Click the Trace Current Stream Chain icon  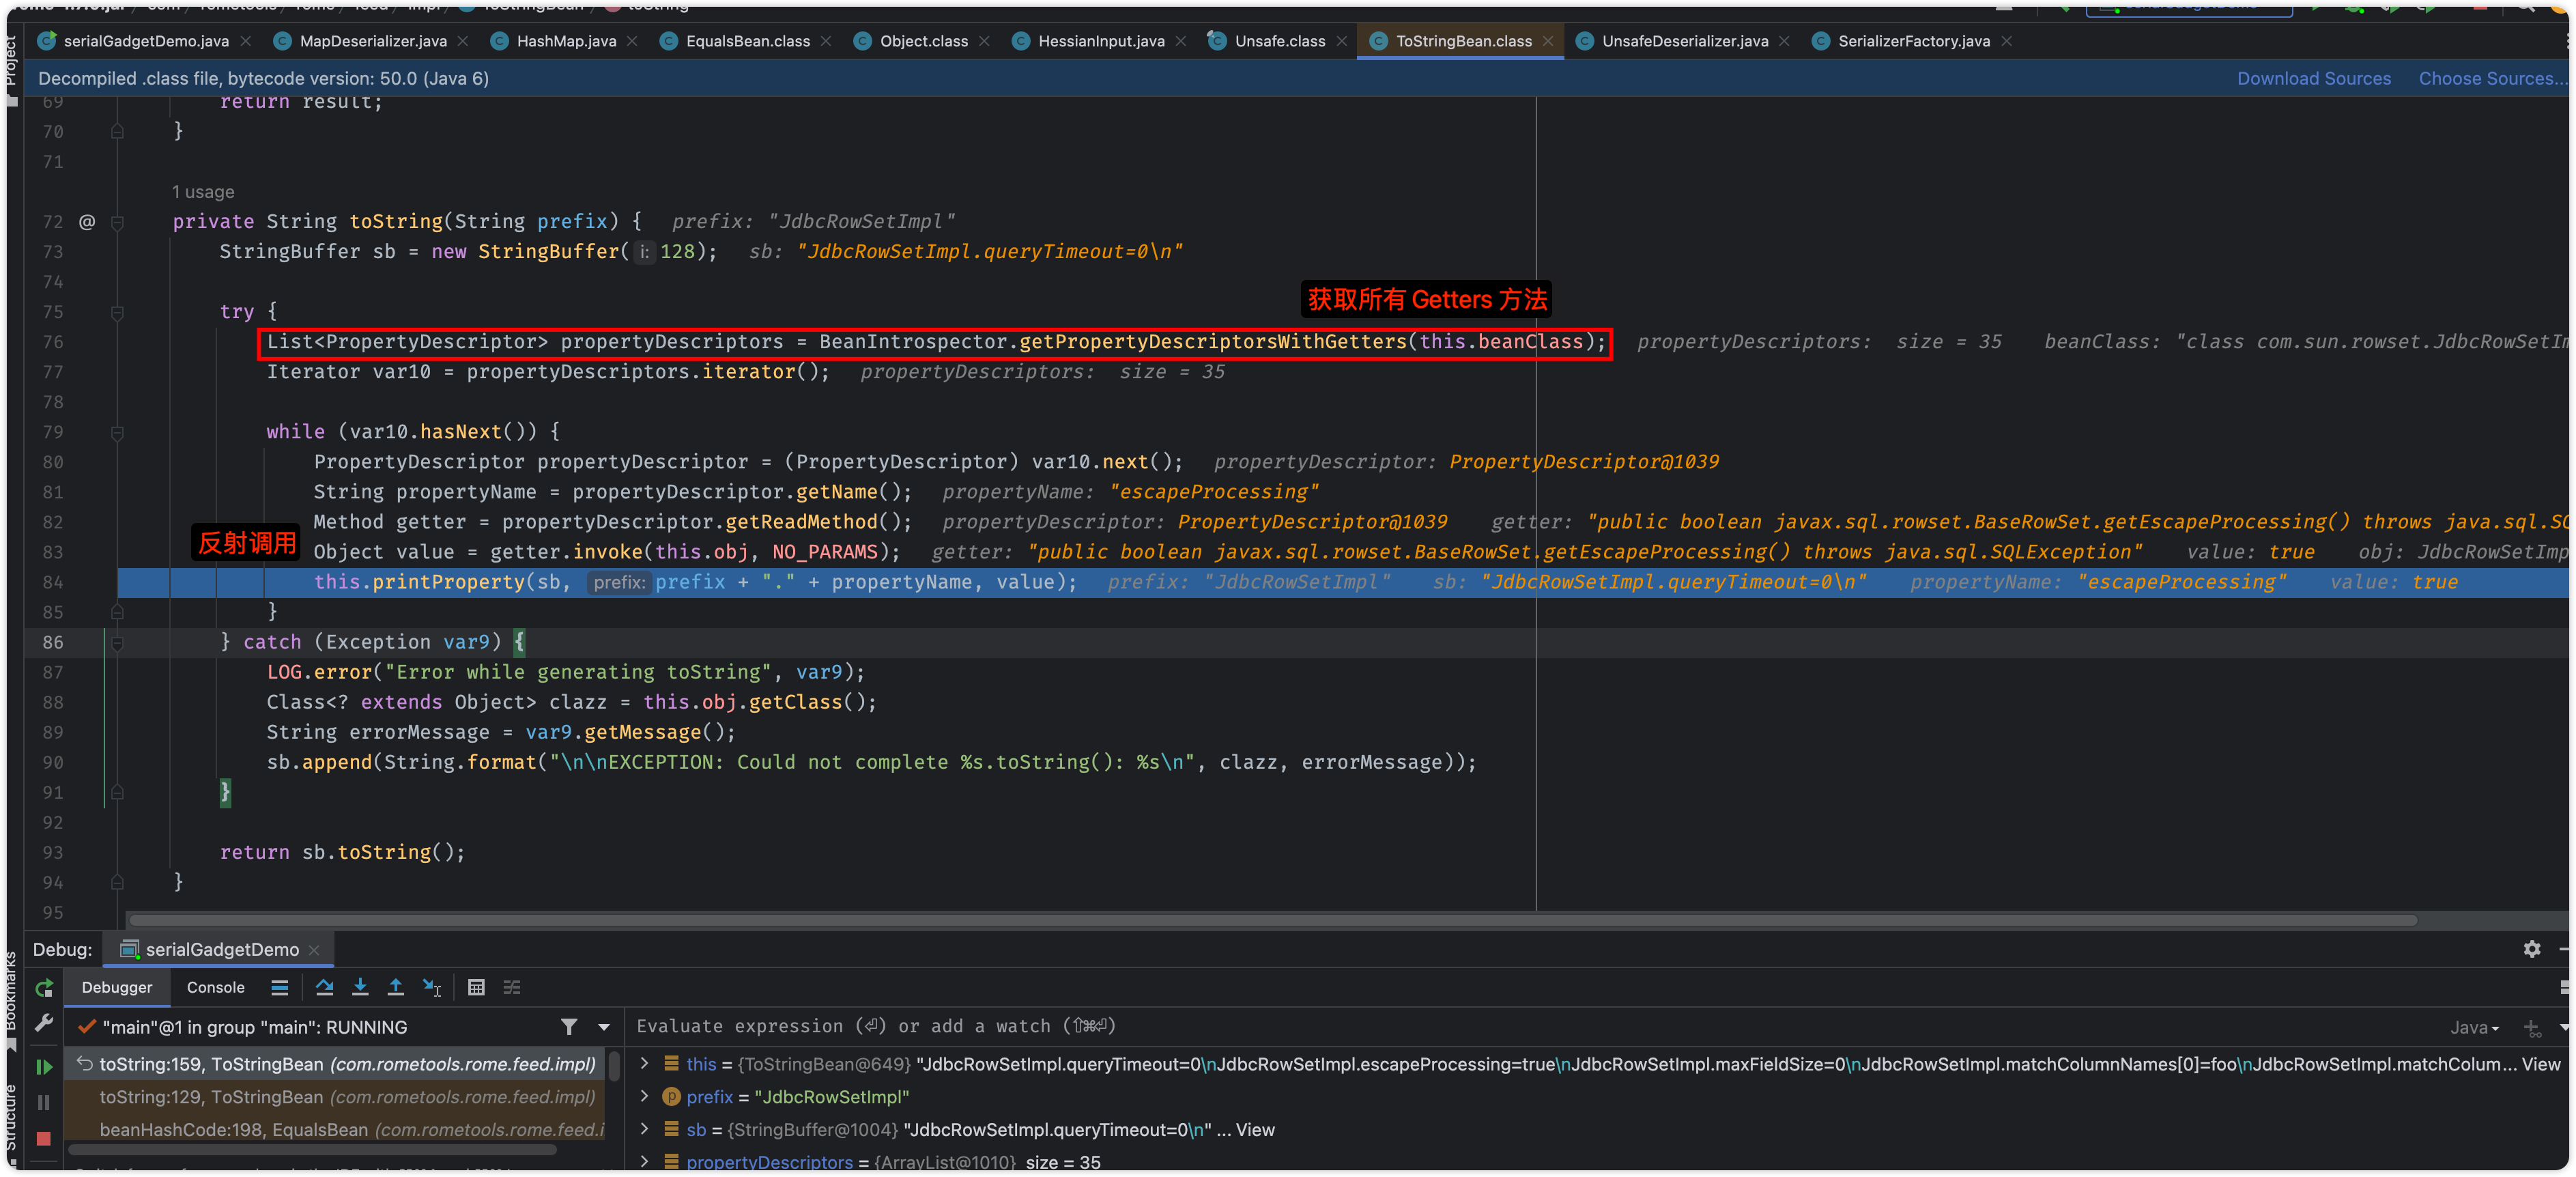(512, 987)
